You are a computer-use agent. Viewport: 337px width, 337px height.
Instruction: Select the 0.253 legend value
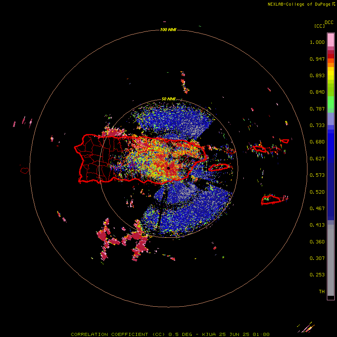tap(317, 275)
